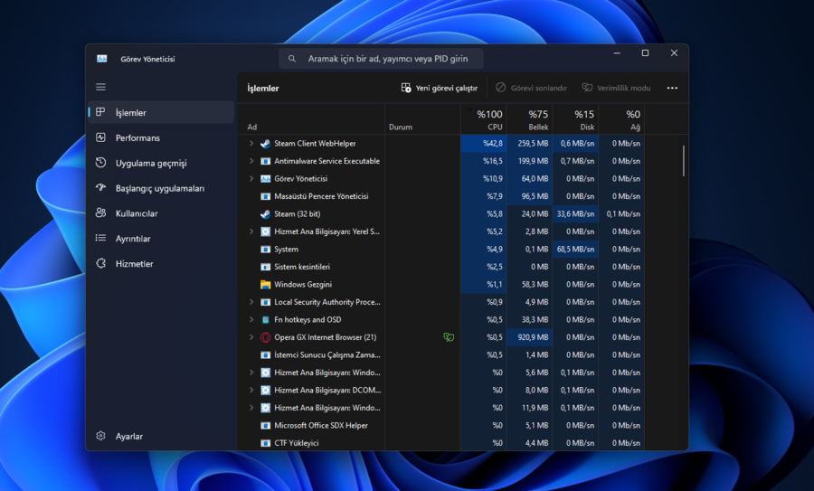Click the System process icon

click(265, 250)
